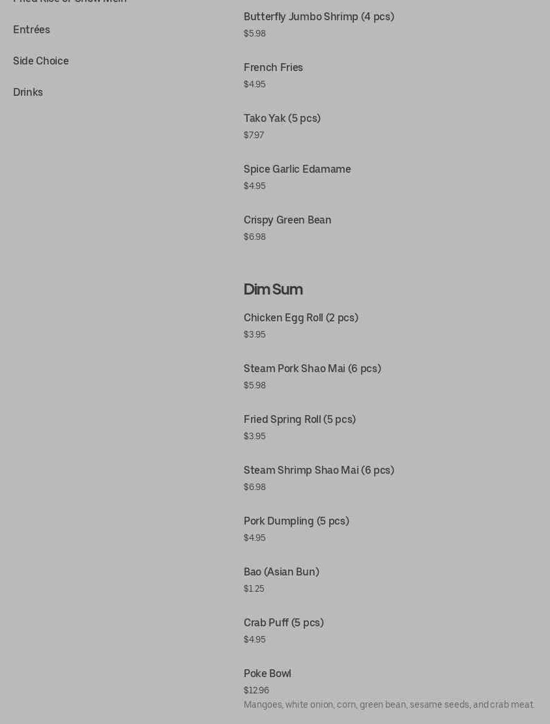
Task: Open Tako Yak (5 pcs) item
Action: (x=282, y=119)
